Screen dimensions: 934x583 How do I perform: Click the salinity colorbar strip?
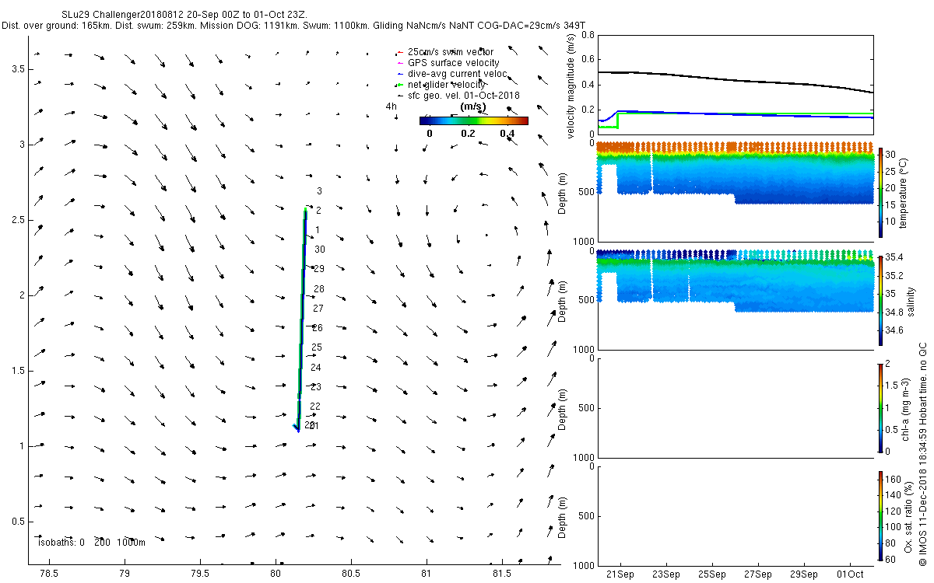pyautogui.click(x=881, y=300)
